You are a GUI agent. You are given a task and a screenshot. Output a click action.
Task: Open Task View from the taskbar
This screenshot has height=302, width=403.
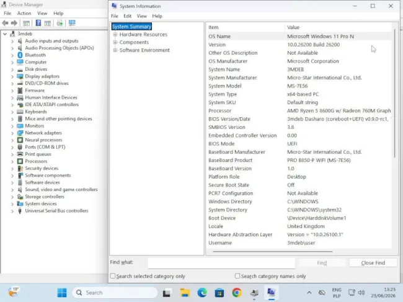click(x=167, y=293)
